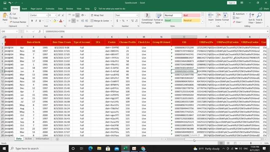This screenshot has width=270, height=152.
Task: Toggle Underline formatting
Action: coord(40,21)
